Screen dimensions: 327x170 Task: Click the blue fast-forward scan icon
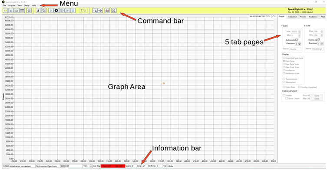point(67,11)
